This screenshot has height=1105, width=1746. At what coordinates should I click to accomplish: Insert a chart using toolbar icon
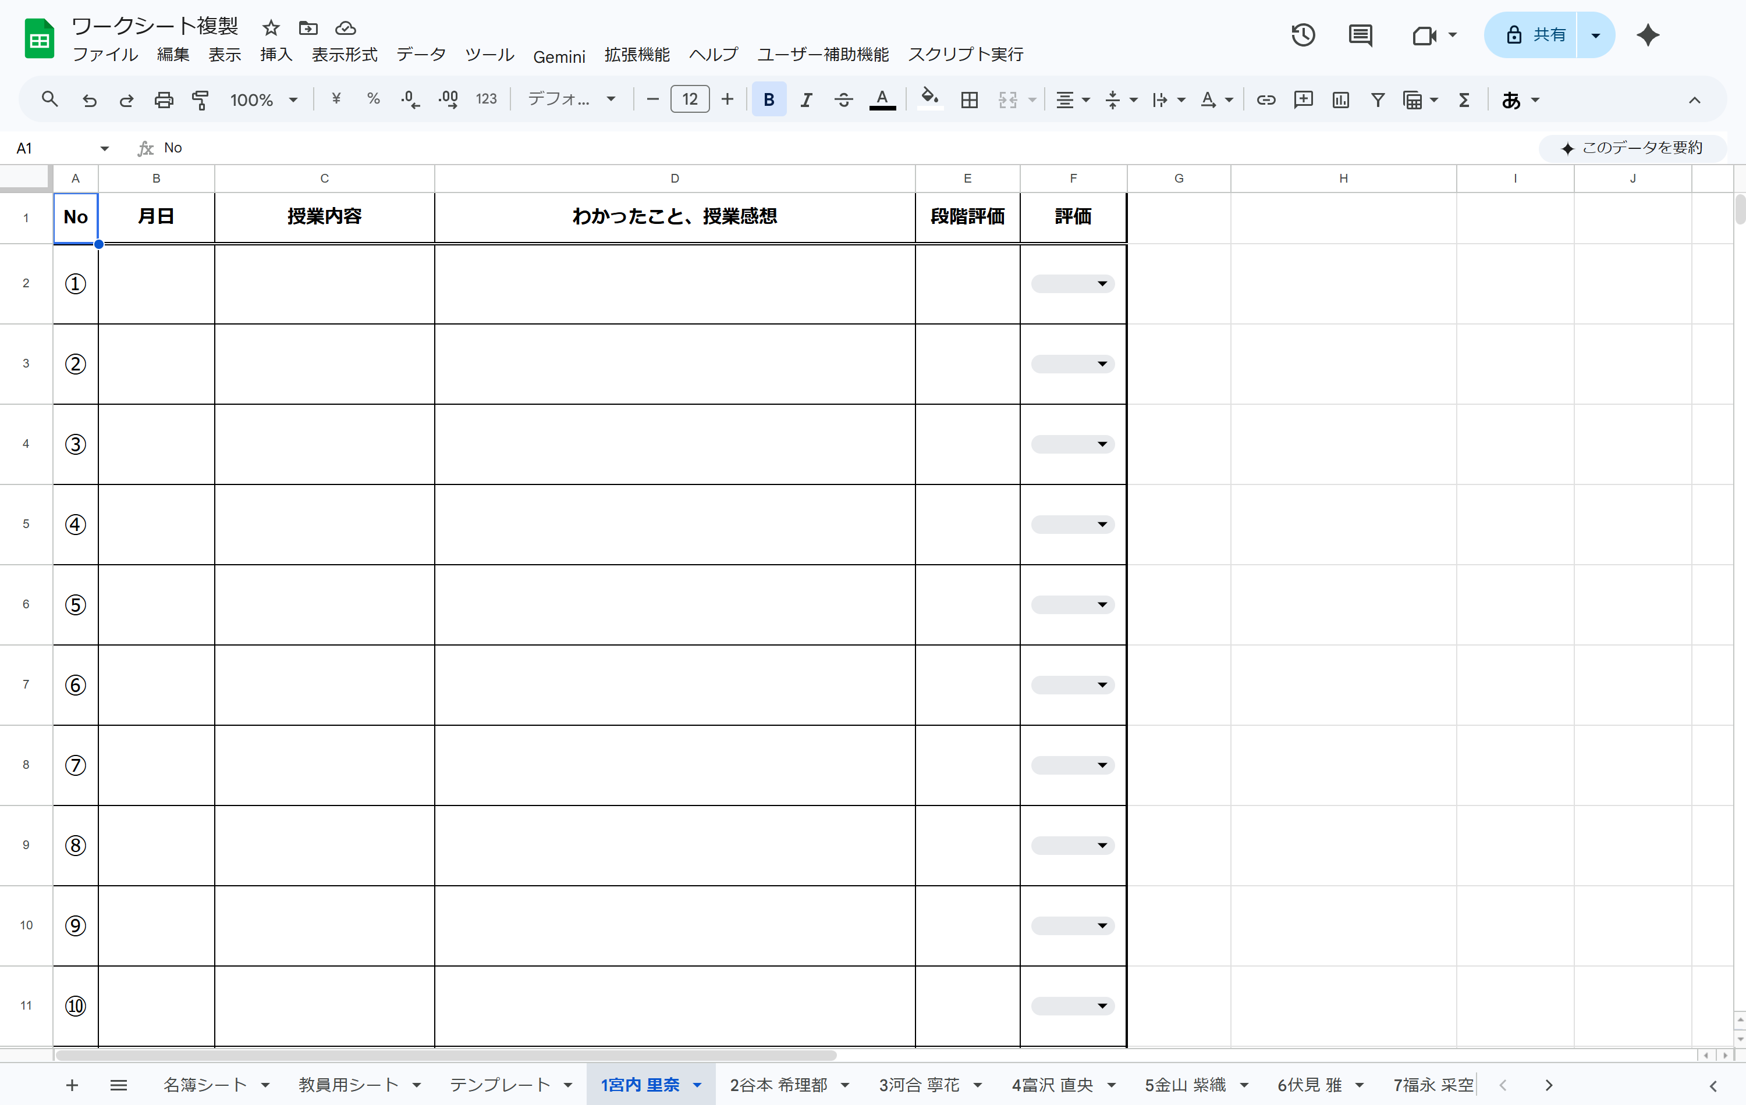point(1340,99)
